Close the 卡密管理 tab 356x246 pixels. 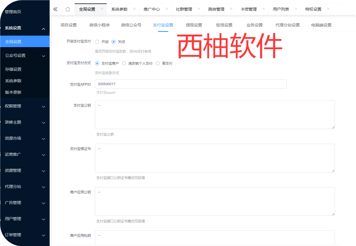(x=264, y=9)
